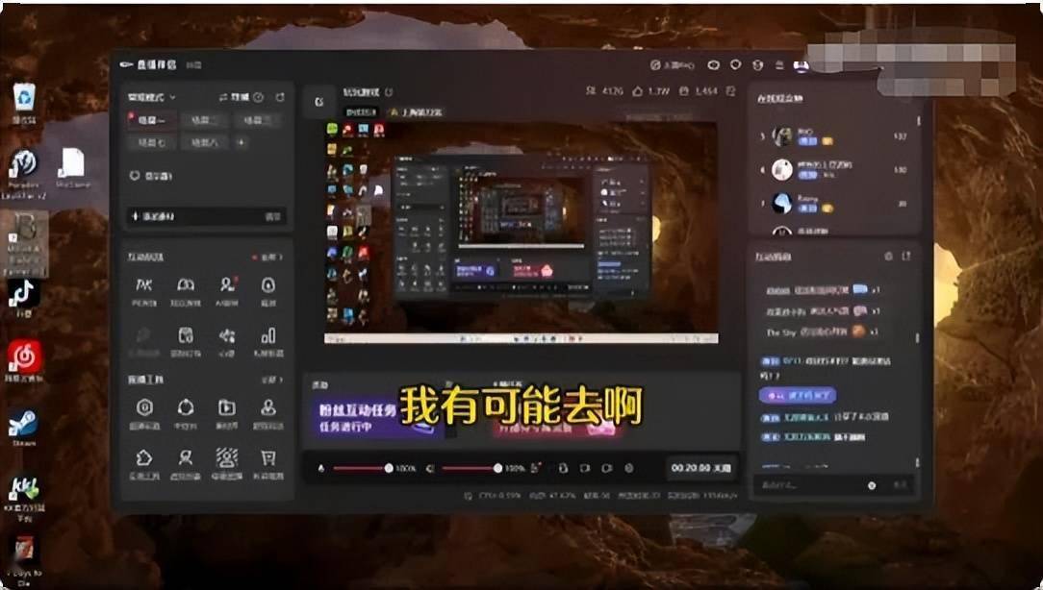Click the stats icon after 1,454
The image size is (1043, 590).
click(731, 91)
